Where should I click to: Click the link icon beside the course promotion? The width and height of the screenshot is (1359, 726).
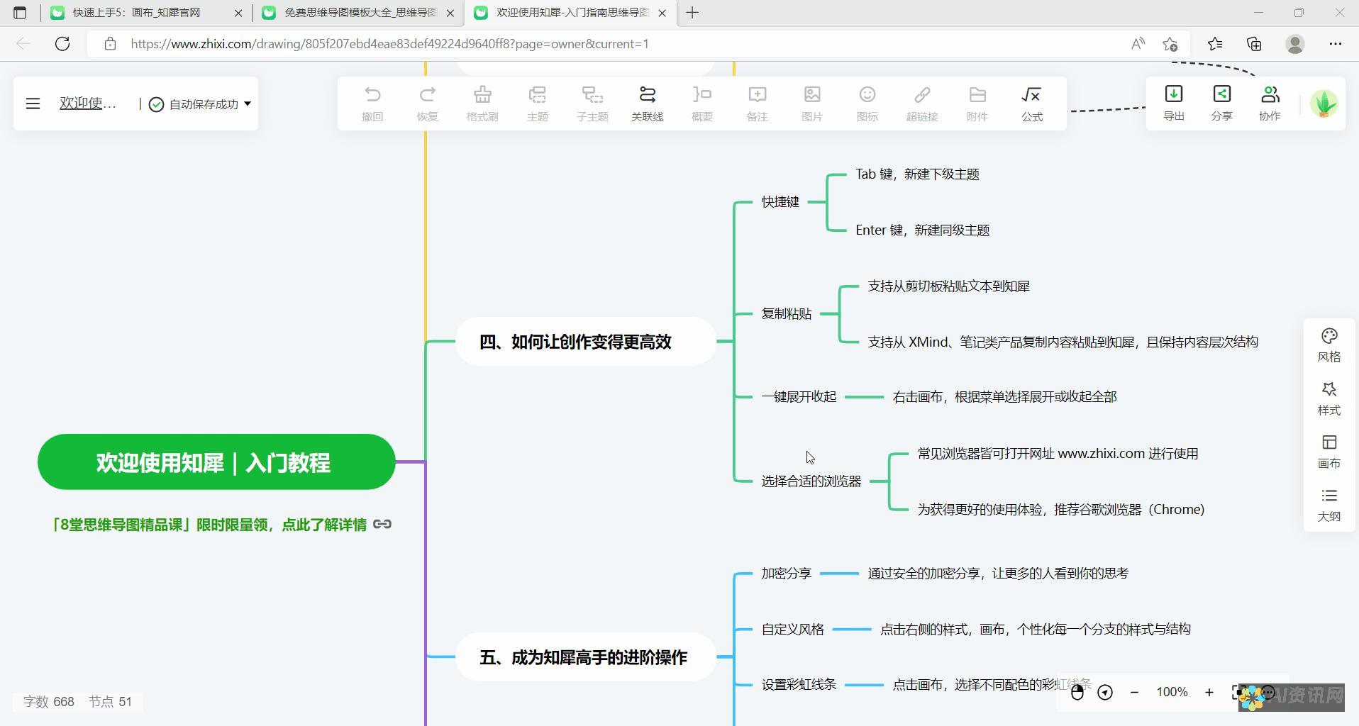(x=382, y=524)
